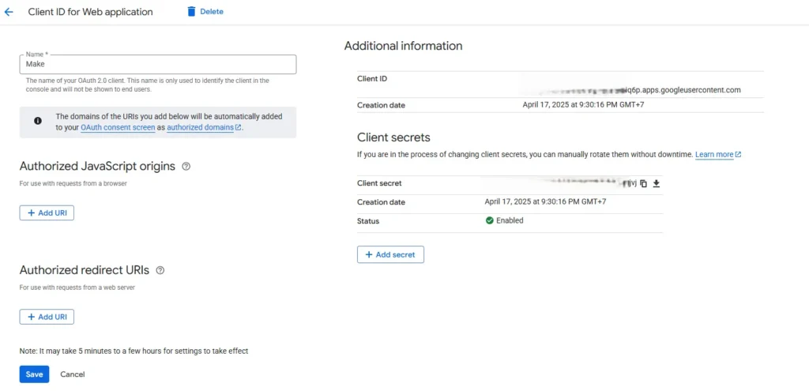This screenshot has width=809, height=391.
Task: Add URI under Authorized redirect URIs
Action: pos(47,317)
